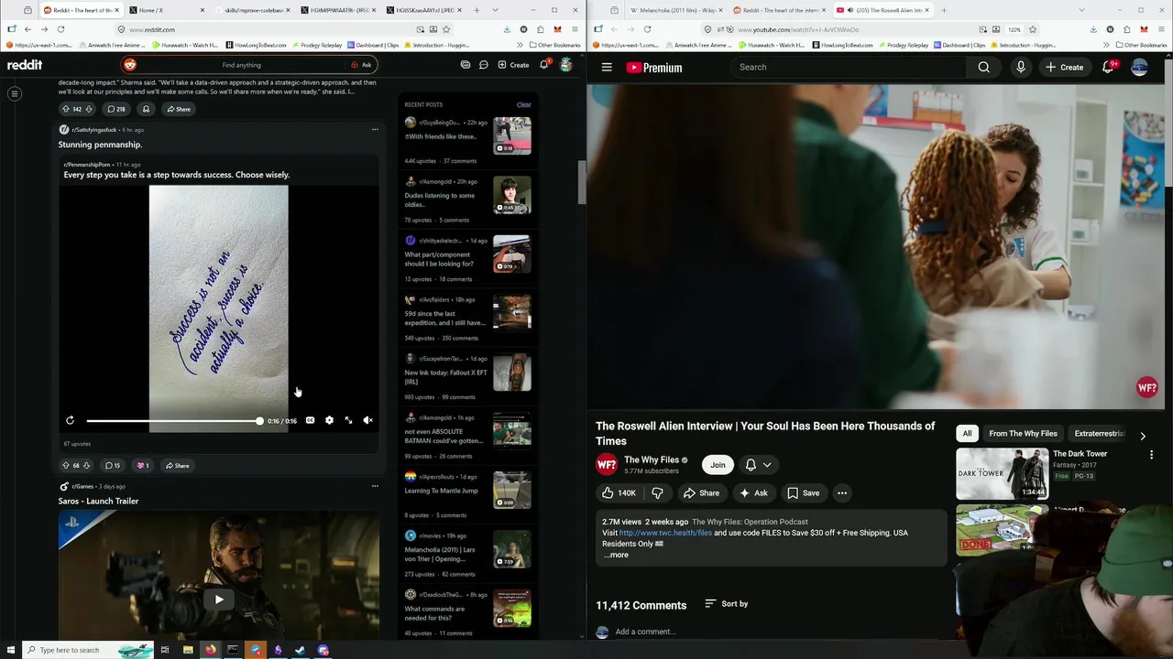Image resolution: width=1173 pixels, height=659 pixels.
Task: Open the Reddit chat icon
Action: 484,65
